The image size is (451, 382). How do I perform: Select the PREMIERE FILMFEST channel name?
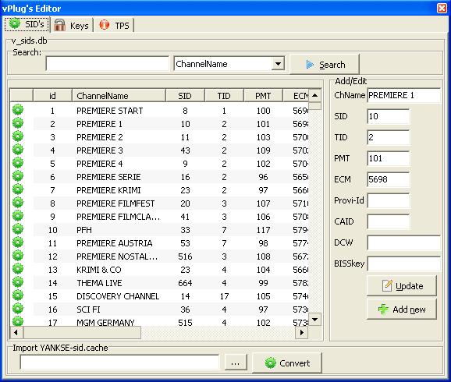tap(115, 203)
